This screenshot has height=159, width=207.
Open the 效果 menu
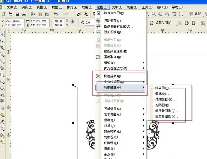coord(87,7)
